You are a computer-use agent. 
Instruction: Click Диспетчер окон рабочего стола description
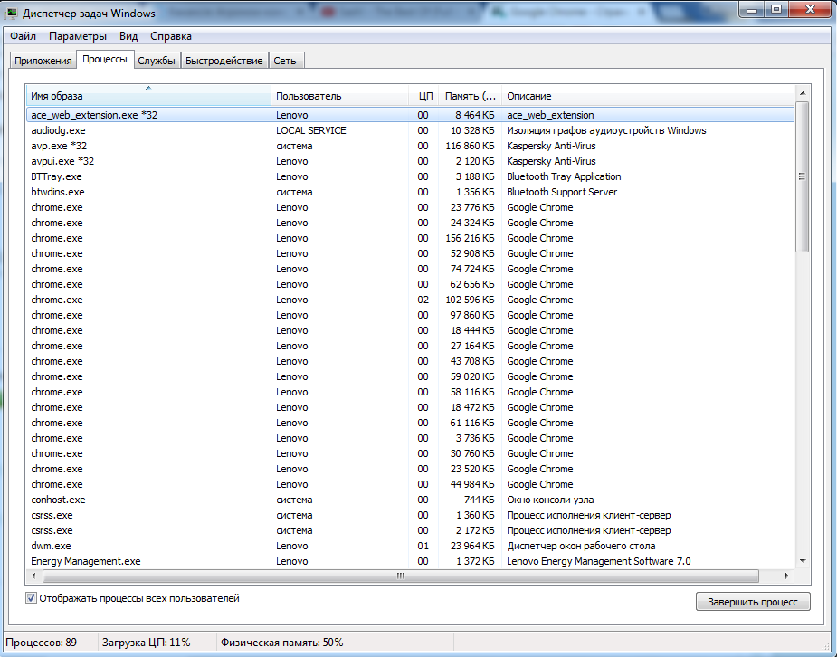(581, 546)
